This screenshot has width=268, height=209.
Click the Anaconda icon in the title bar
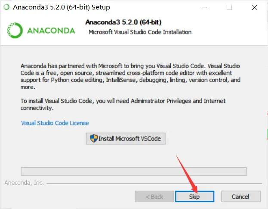click(6, 7)
